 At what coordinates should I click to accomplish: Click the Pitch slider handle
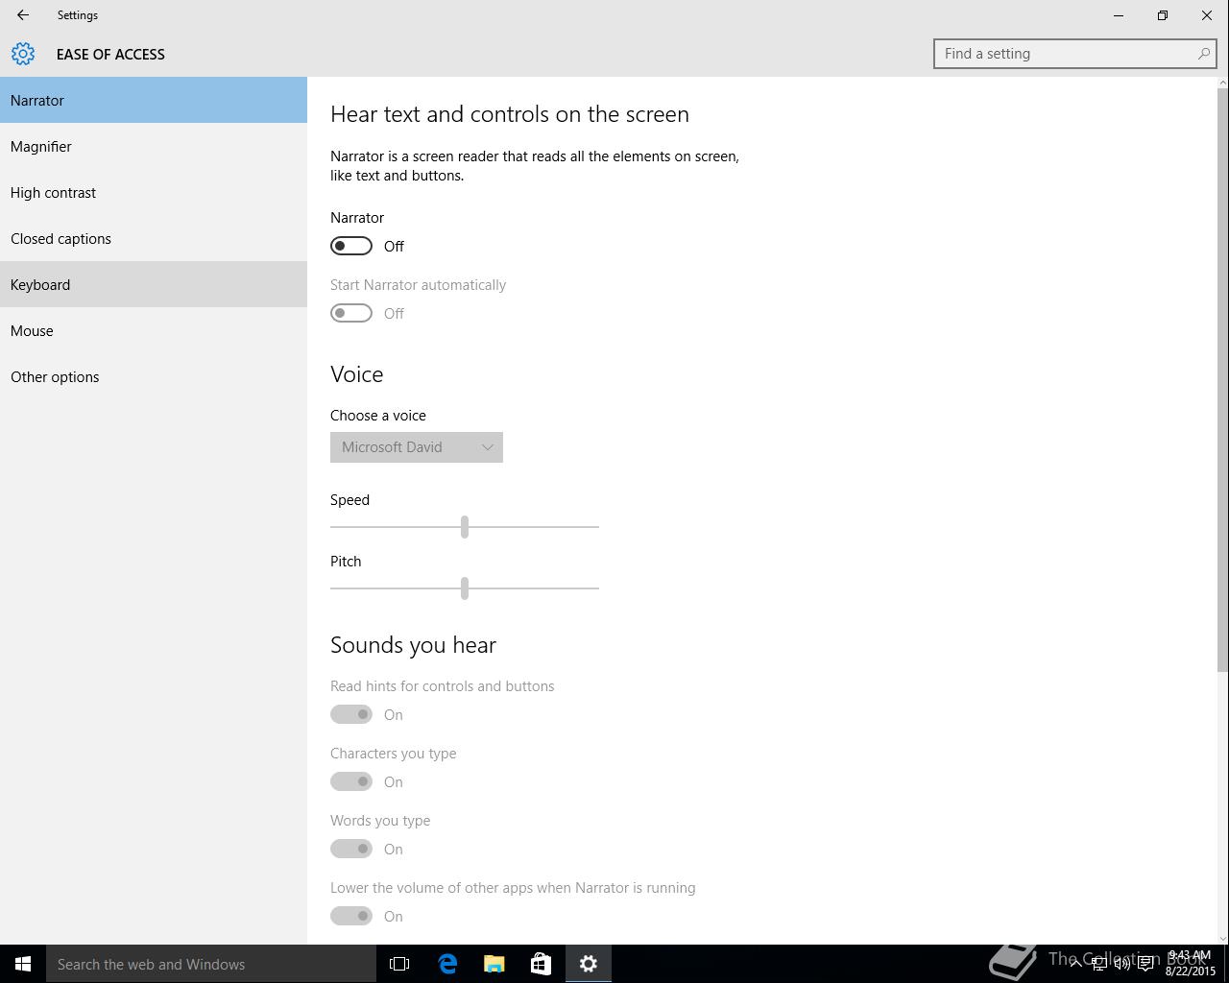click(465, 588)
